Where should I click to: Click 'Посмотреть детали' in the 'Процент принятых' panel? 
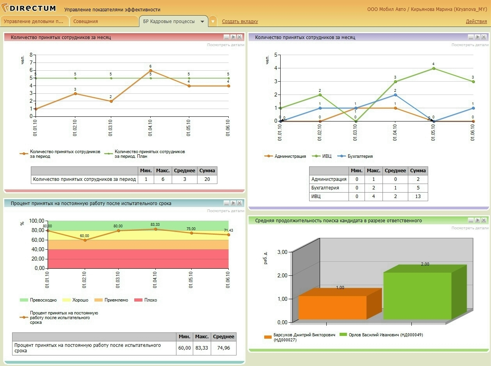click(x=226, y=211)
